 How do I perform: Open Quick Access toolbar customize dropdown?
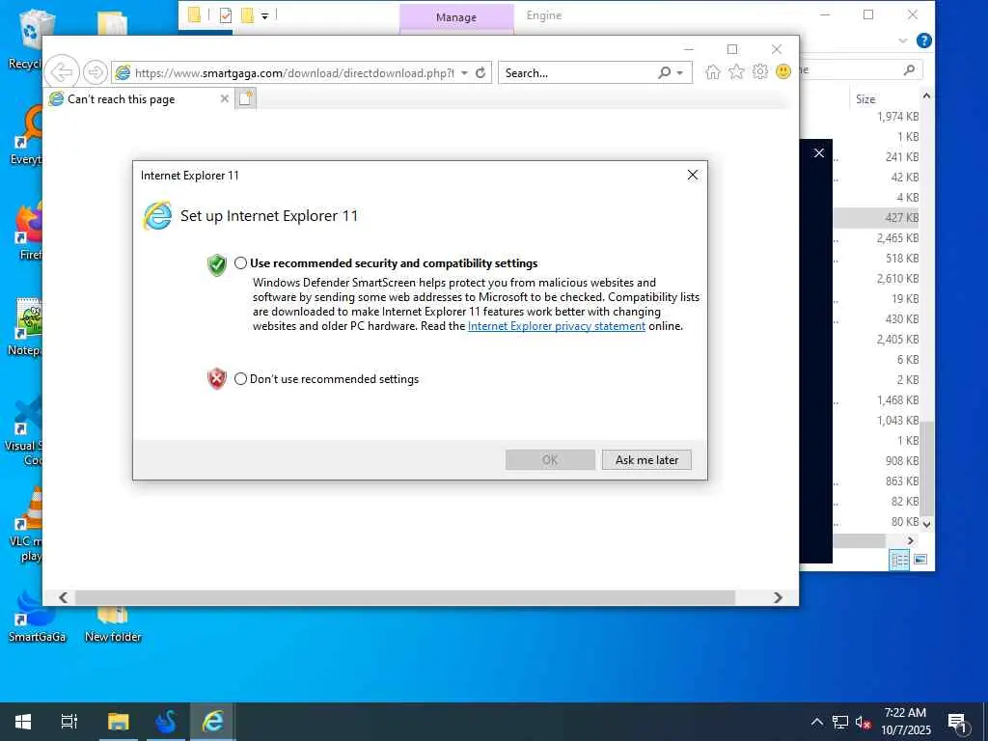(x=264, y=15)
